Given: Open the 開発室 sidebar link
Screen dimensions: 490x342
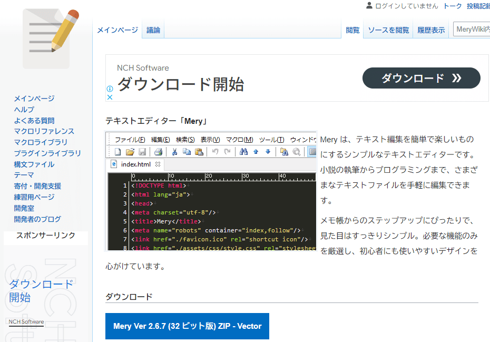Looking at the screenshot, I should 24,208.
